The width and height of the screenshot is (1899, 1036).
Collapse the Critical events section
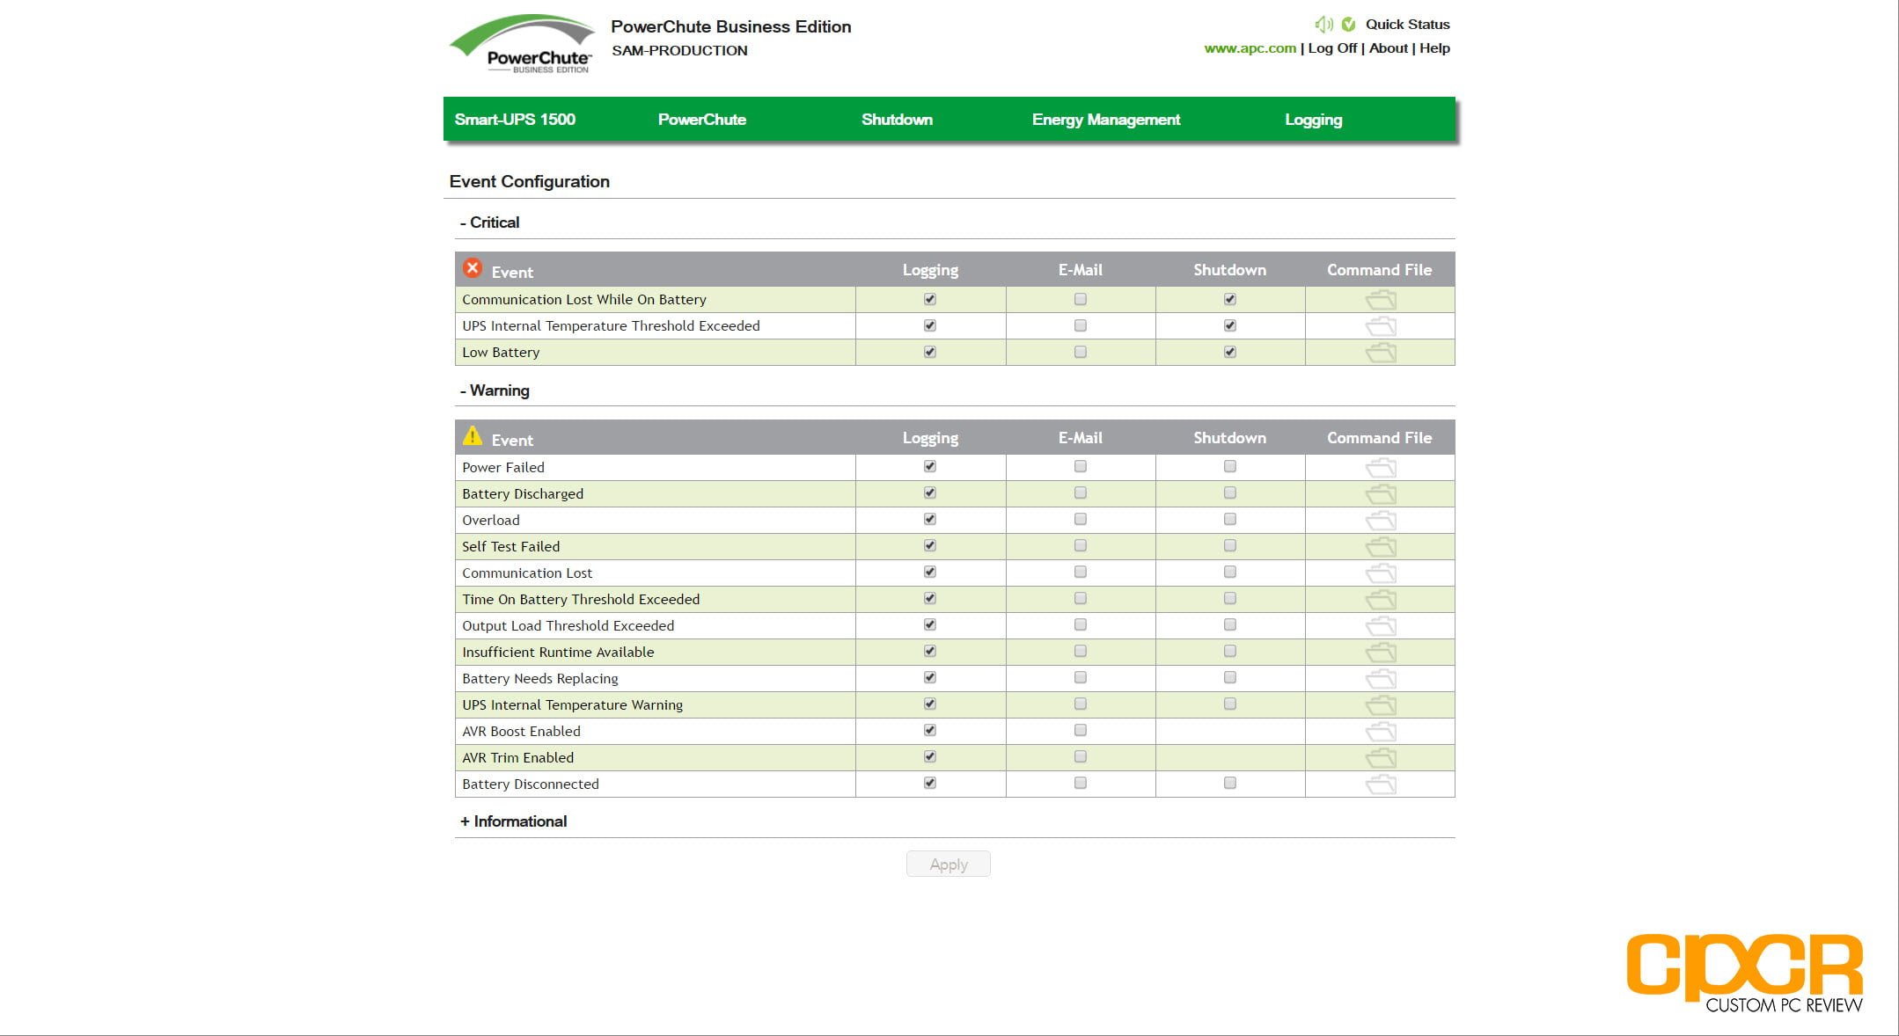click(x=489, y=223)
